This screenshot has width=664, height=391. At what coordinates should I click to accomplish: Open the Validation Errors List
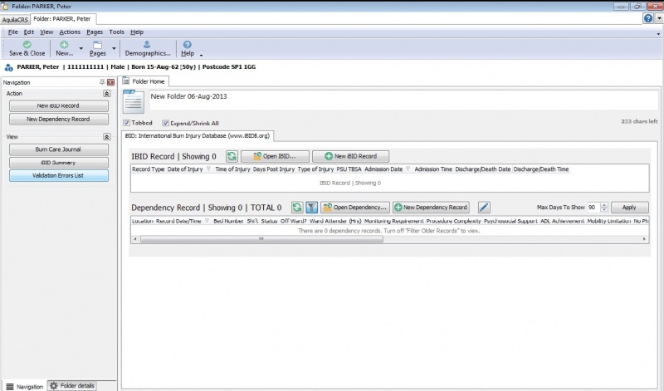click(58, 175)
